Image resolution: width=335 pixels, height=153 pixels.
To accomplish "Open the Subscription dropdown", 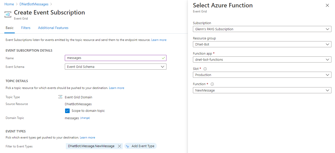I will (262, 29).
